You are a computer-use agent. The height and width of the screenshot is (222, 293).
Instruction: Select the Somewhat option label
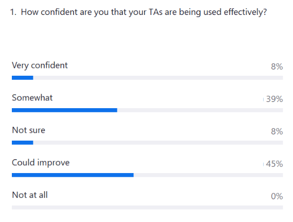[x=32, y=98]
